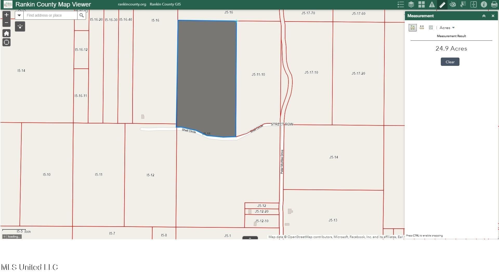Open the Layers list icon
Viewport: 499px width, 280px height.
[x=411, y=4]
